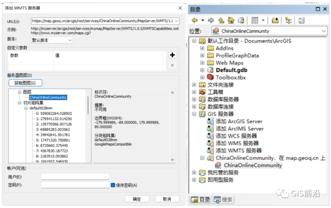The image size is (331, 208).
Task: Click the add custom parameter plus icon
Action: [172, 55]
